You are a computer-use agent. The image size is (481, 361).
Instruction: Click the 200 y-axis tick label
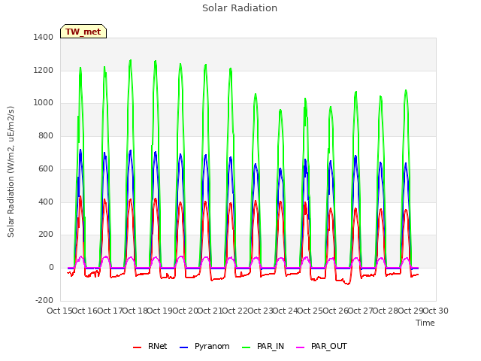(46, 235)
